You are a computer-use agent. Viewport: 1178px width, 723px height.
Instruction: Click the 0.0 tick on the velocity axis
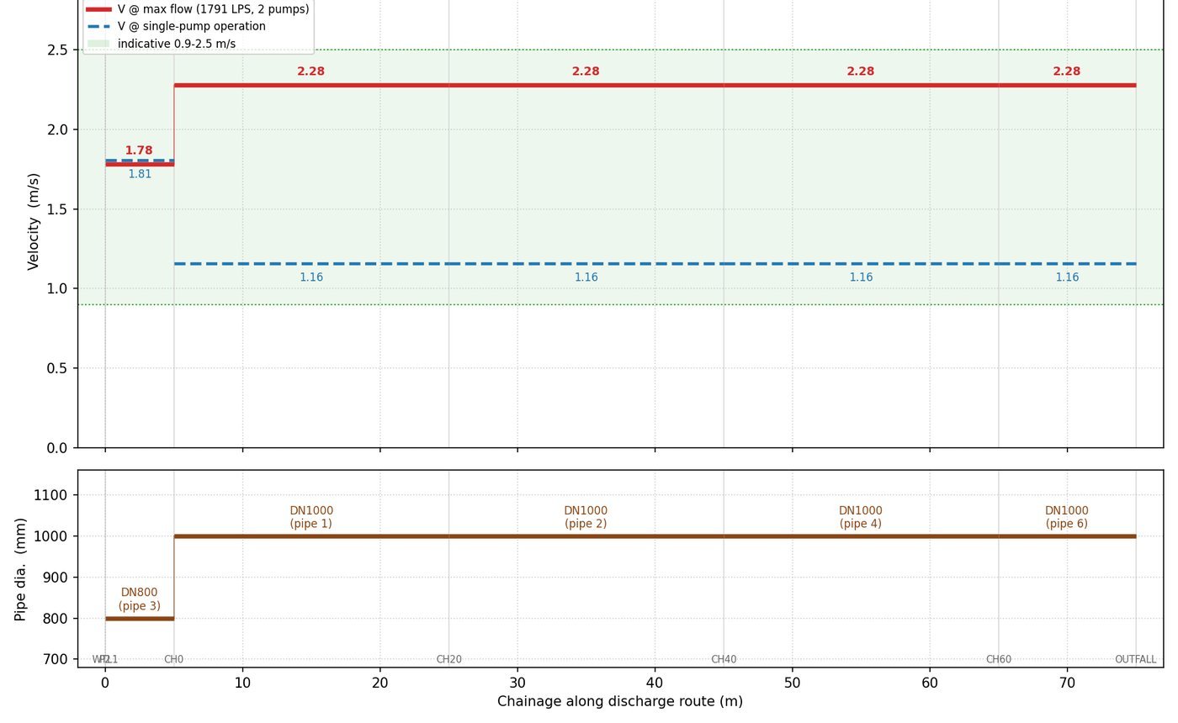click(x=58, y=448)
